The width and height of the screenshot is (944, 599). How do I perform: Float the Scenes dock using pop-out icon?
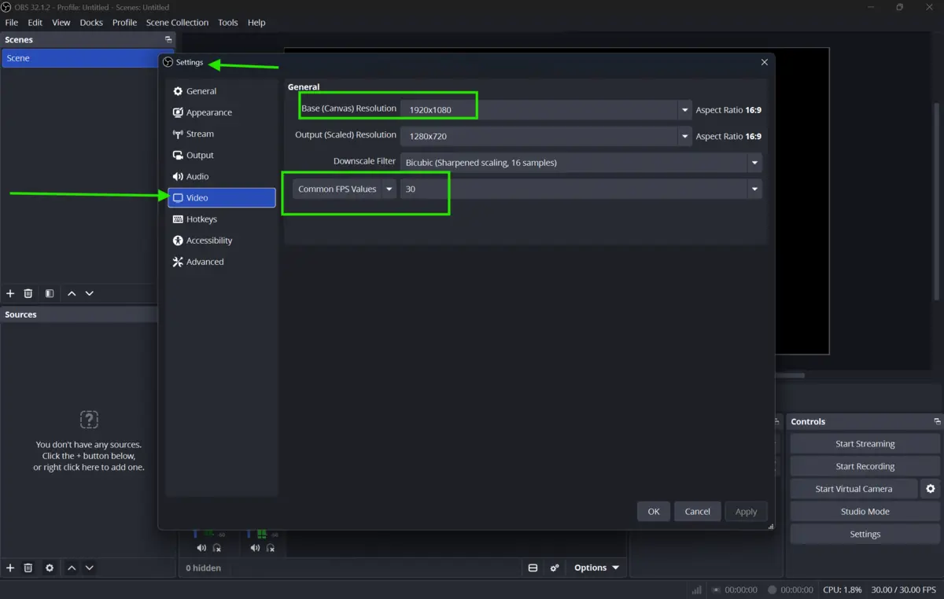[168, 39]
